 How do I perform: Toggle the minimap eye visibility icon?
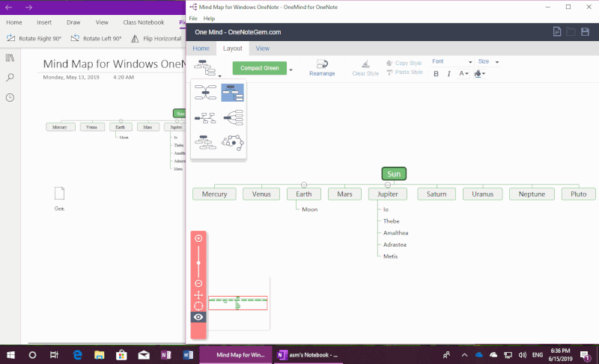coord(198,317)
